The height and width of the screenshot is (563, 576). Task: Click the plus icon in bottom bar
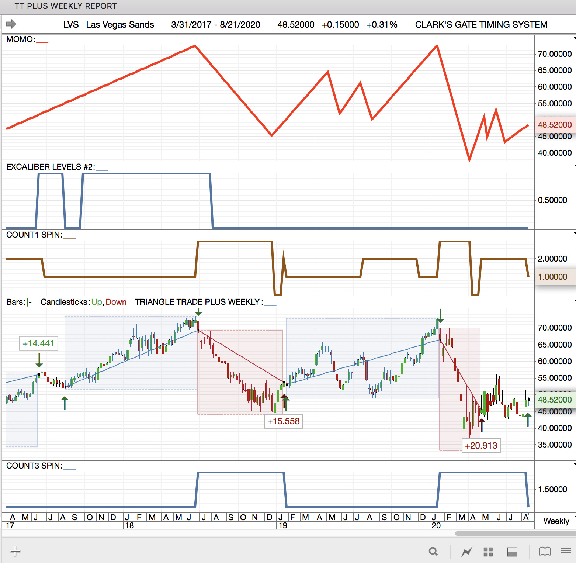click(15, 552)
